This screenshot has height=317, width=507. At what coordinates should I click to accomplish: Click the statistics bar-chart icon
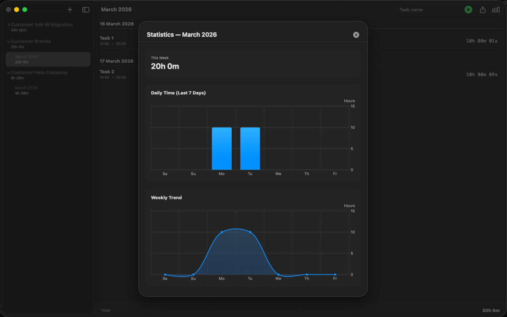click(x=496, y=10)
